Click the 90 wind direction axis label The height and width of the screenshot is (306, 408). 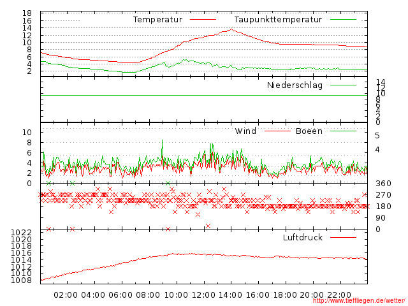click(381, 218)
